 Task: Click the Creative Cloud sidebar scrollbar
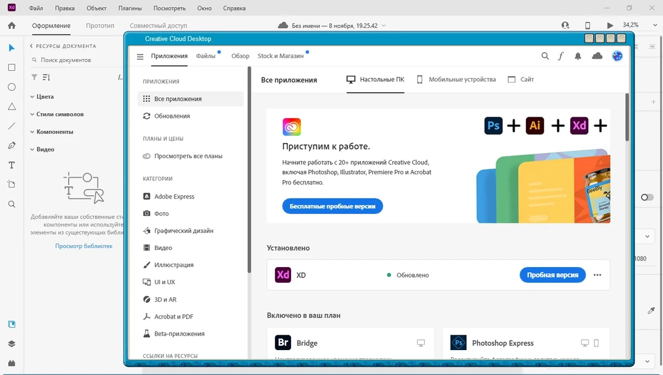coord(249,169)
